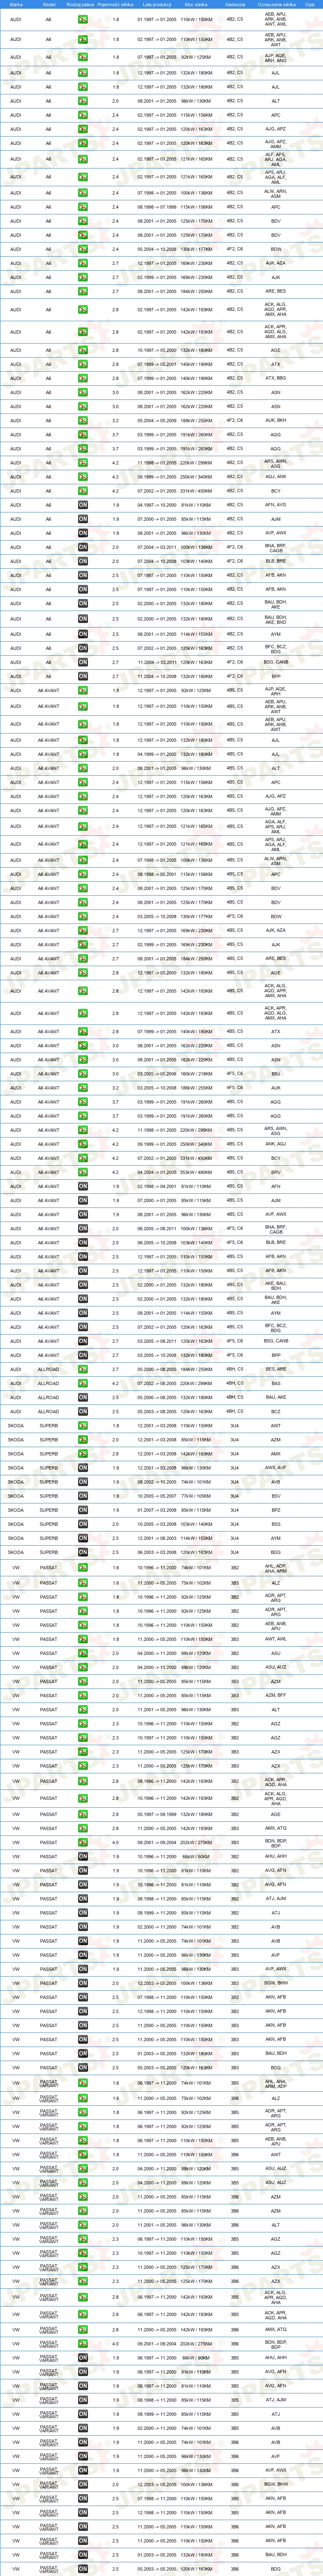The width and height of the screenshot is (323, 2576).
Task: Click the PB fuel icon in Passat 3B3 1.6 ALZ row
Action: click(83, 1582)
